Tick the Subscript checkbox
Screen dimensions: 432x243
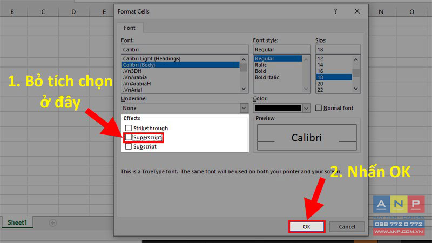pos(129,146)
